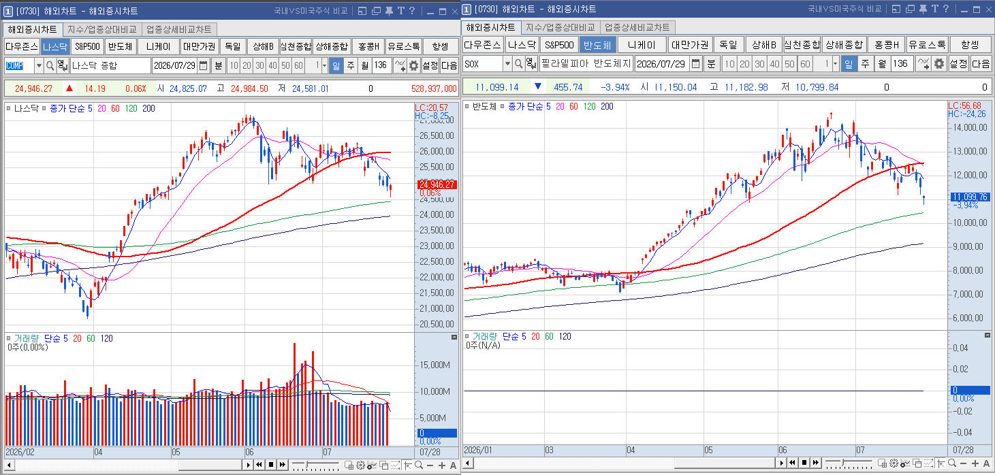This screenshot has width=995, height=475.
Task: Open 업종상세비교차트 tab in right window
Action: pyautogui.click(x=637, y=27)
